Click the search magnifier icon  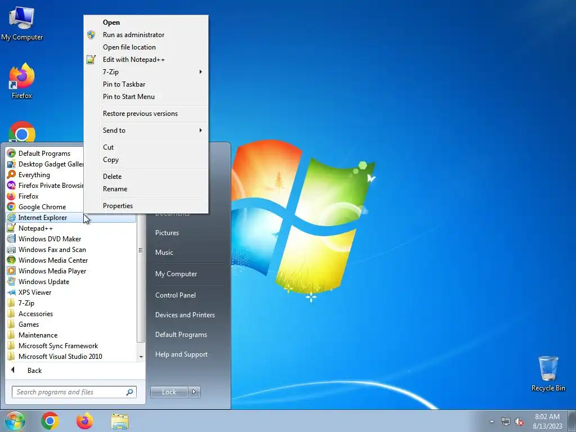(130, 392)
